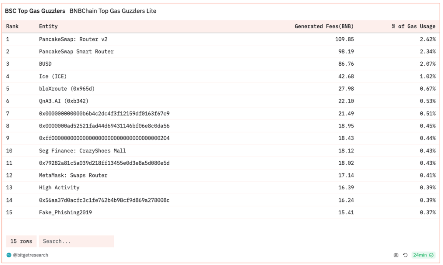Viewport: 443px width, 265px height.
Task: Click the 15 rows count button
Action: pos(21,241)
